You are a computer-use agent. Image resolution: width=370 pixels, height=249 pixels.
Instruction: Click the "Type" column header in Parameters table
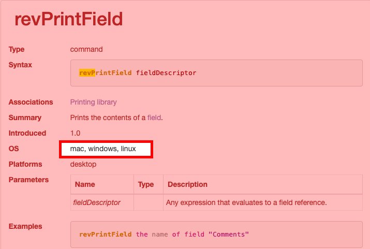(146, 184)
